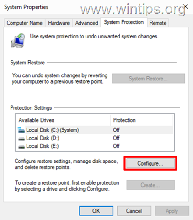Viewport: 193px width, 220px height.
Task: Click the System Restore... button
Action: (x=148, y=79)
